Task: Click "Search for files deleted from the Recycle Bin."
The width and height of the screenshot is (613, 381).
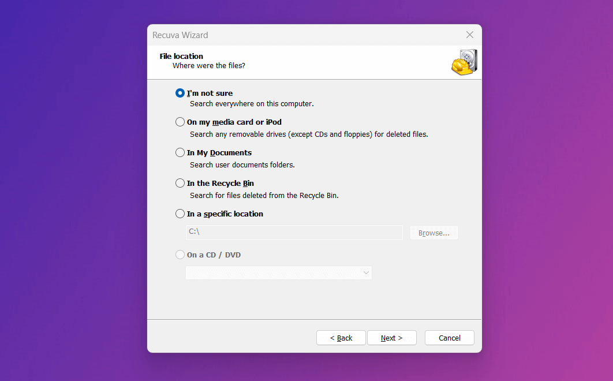Action: 264,195
